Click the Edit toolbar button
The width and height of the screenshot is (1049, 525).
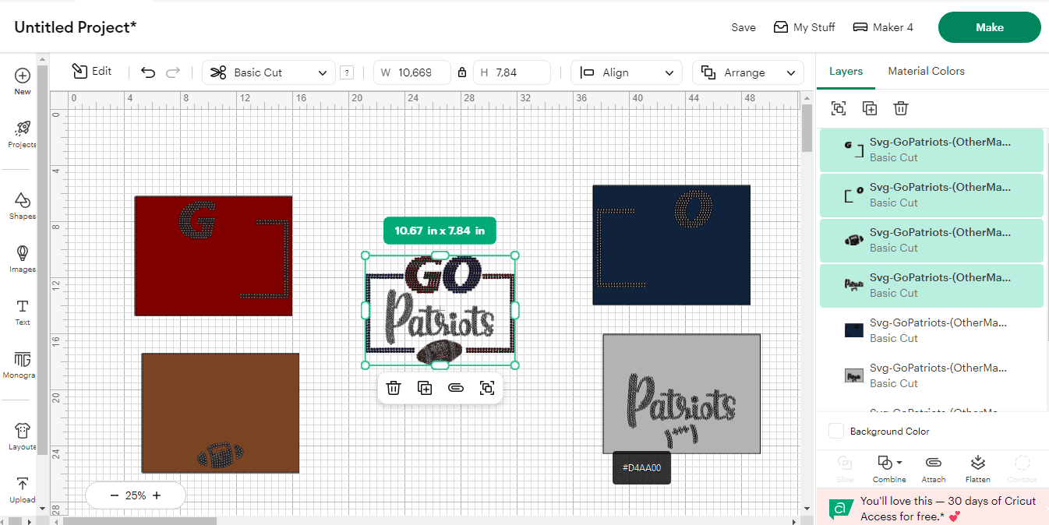click(92, 72)
